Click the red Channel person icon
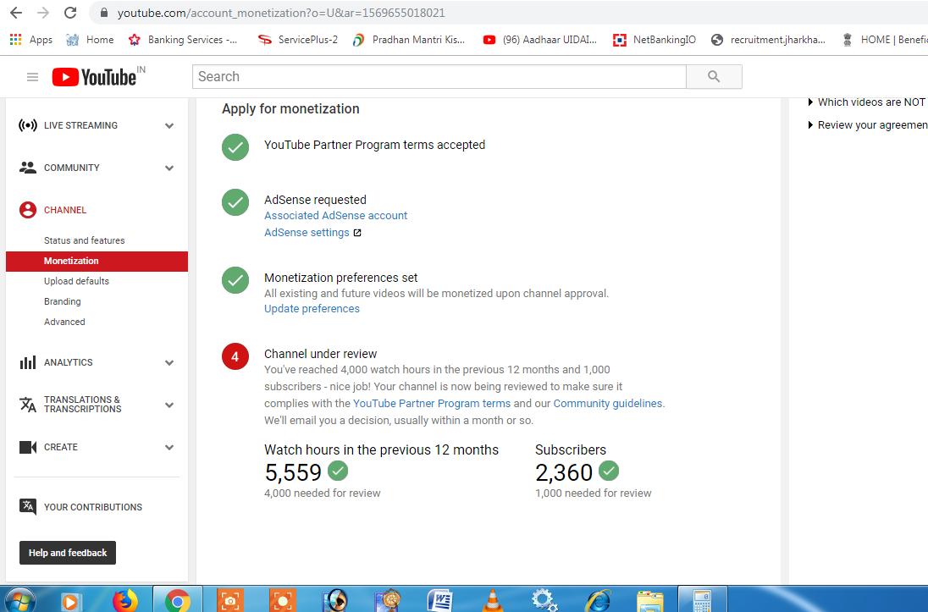Screen dimensions: 928x612 pos(28,210)
